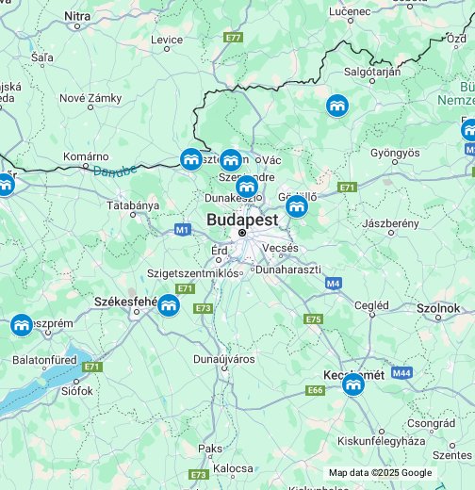Click the bridge marker near Salgótarján

click(x=337, y=106)
